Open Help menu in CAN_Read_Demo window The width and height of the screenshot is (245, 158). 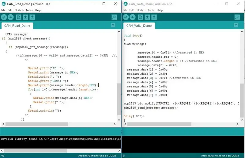[38, 10]
